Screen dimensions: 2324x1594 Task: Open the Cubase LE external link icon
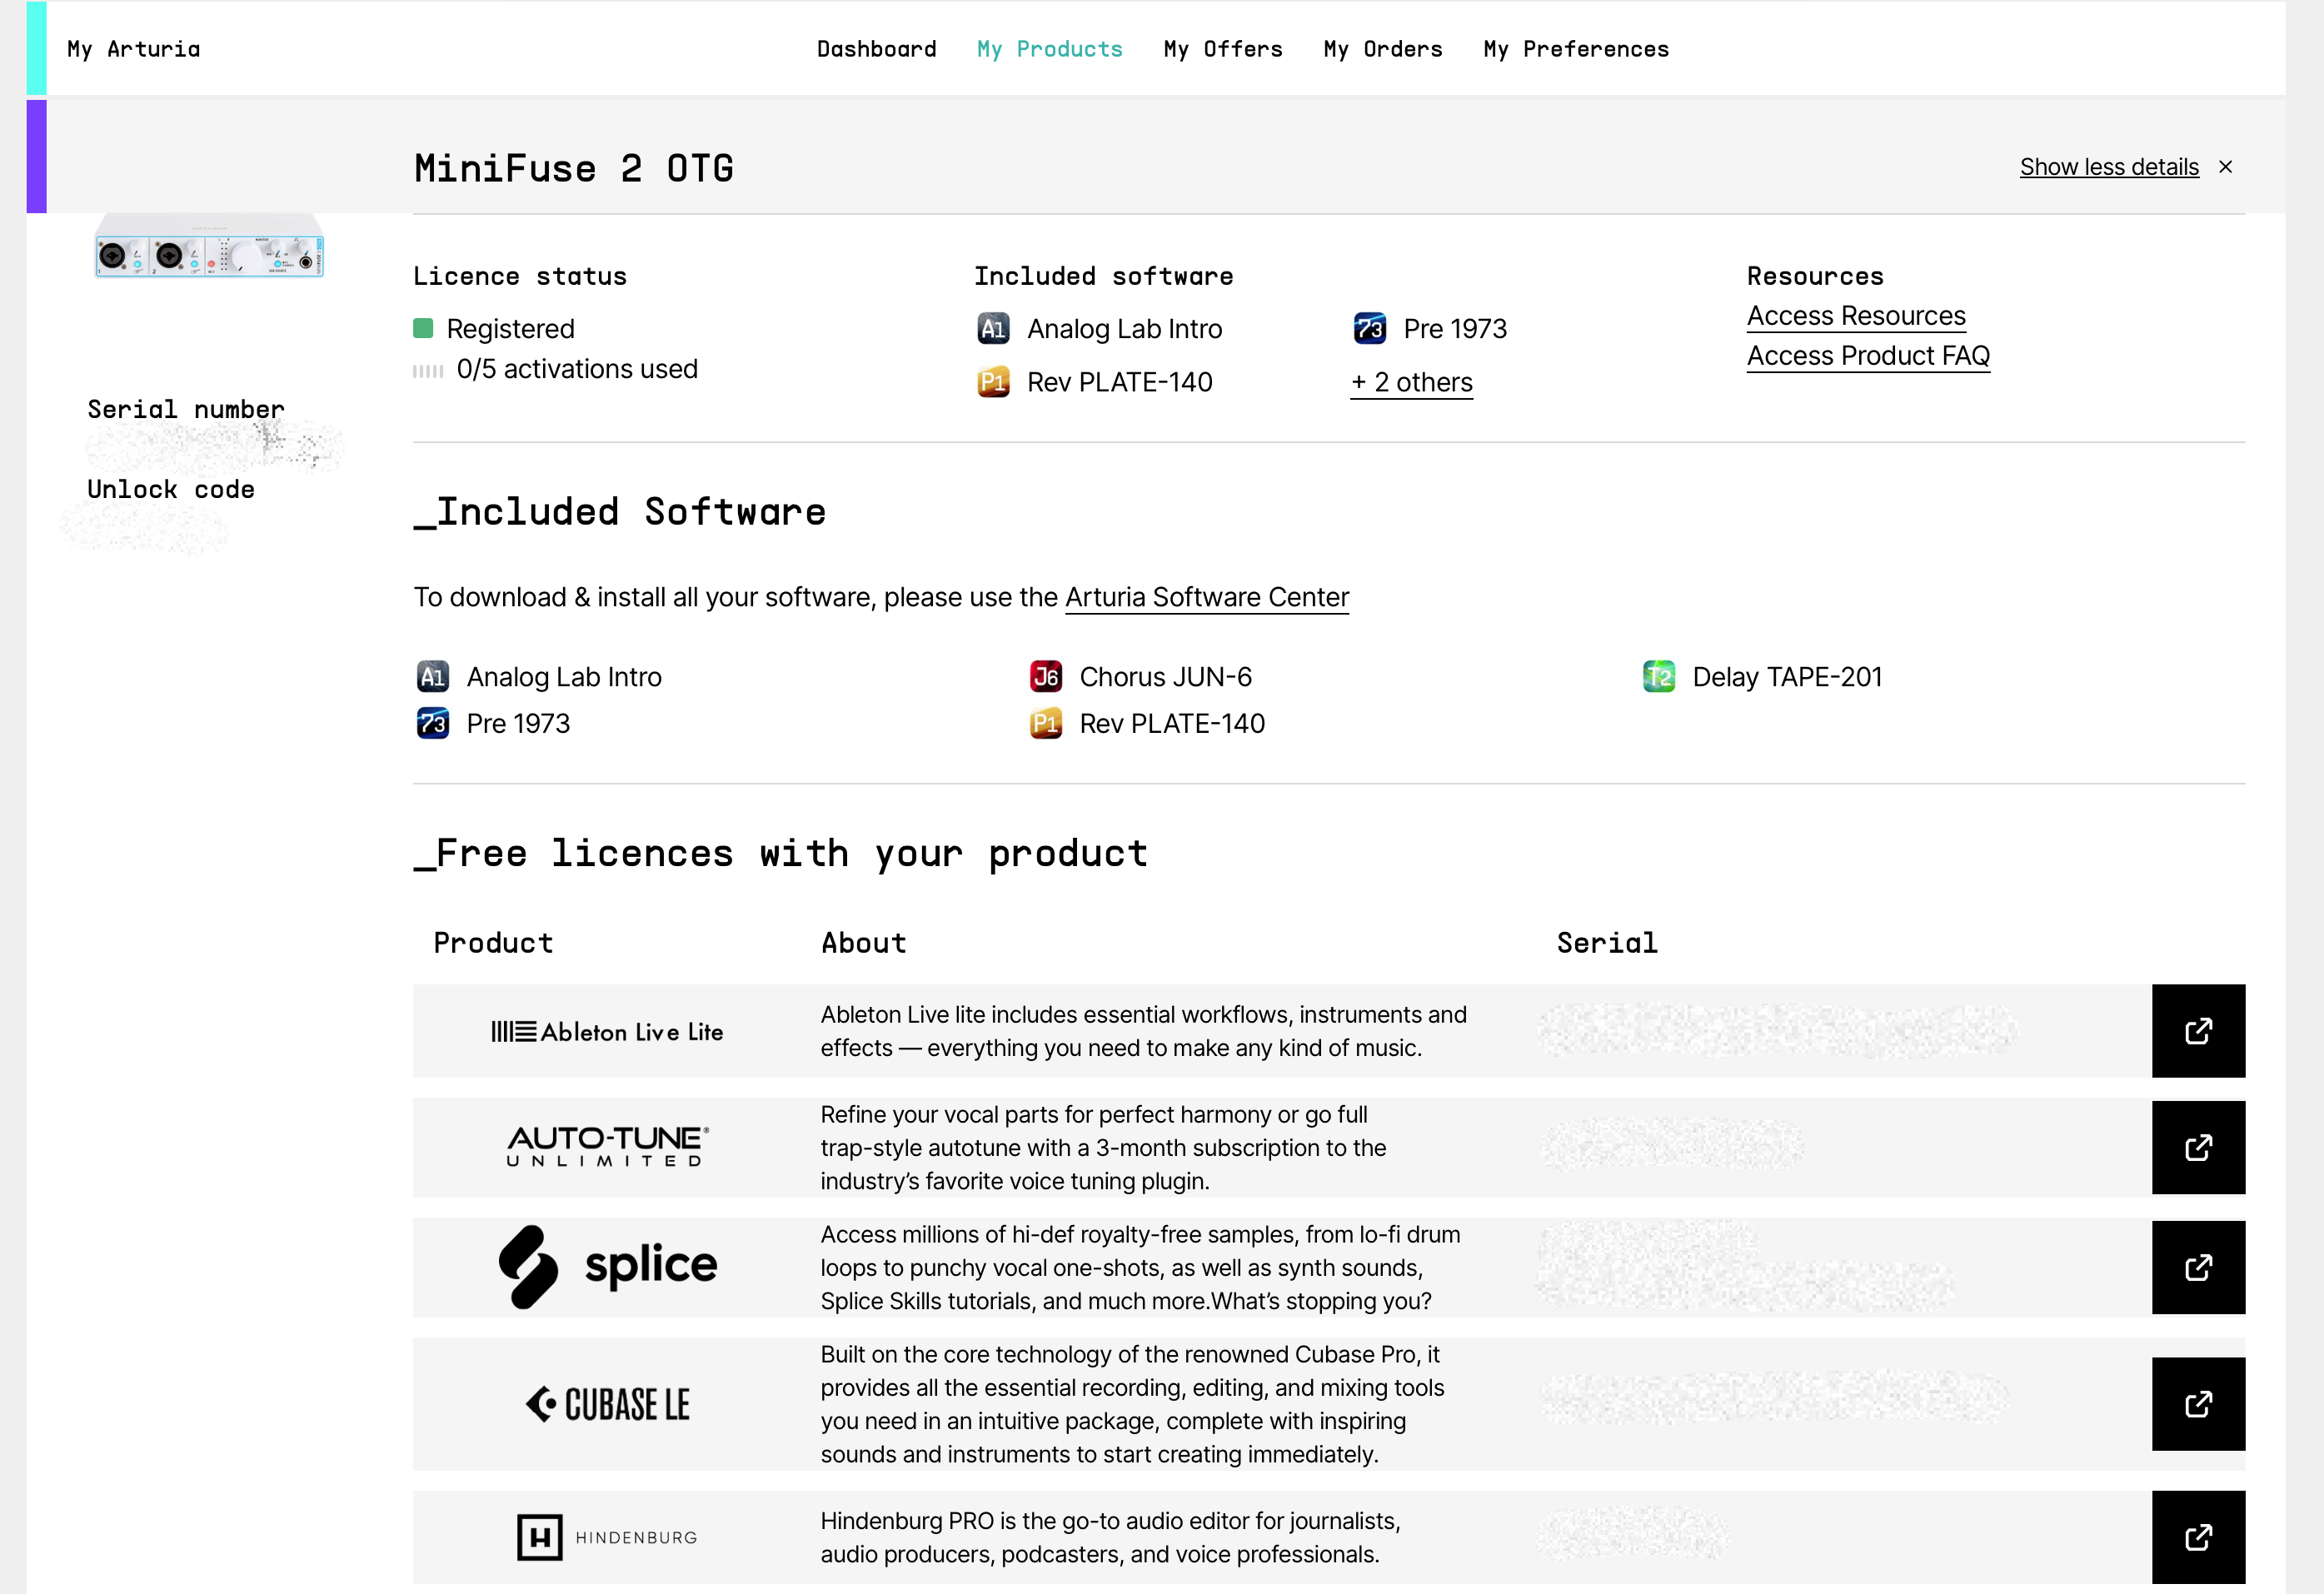coord(2198,1404)
